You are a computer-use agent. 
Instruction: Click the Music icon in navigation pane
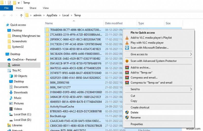(x=11, y=98)
